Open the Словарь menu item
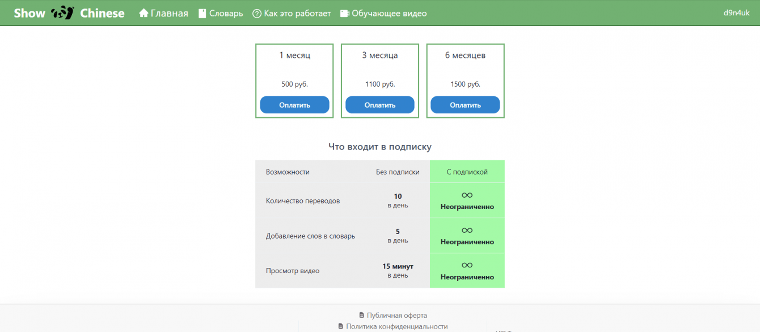This screenshot has width=760, height=332. click(226, 14)
